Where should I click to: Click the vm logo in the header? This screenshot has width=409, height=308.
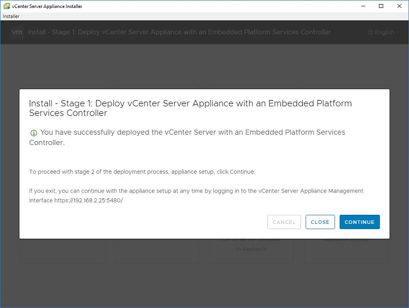click(17, 32)
